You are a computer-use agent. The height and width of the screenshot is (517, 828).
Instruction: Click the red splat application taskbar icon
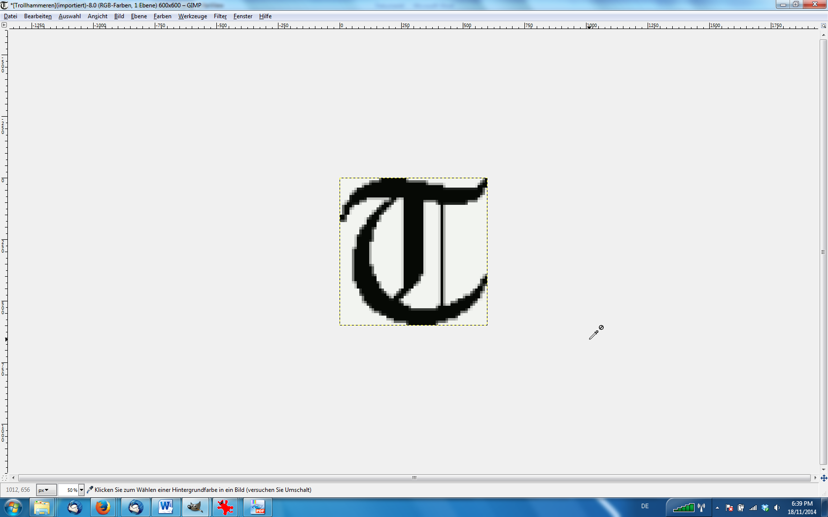pos(226,507)
